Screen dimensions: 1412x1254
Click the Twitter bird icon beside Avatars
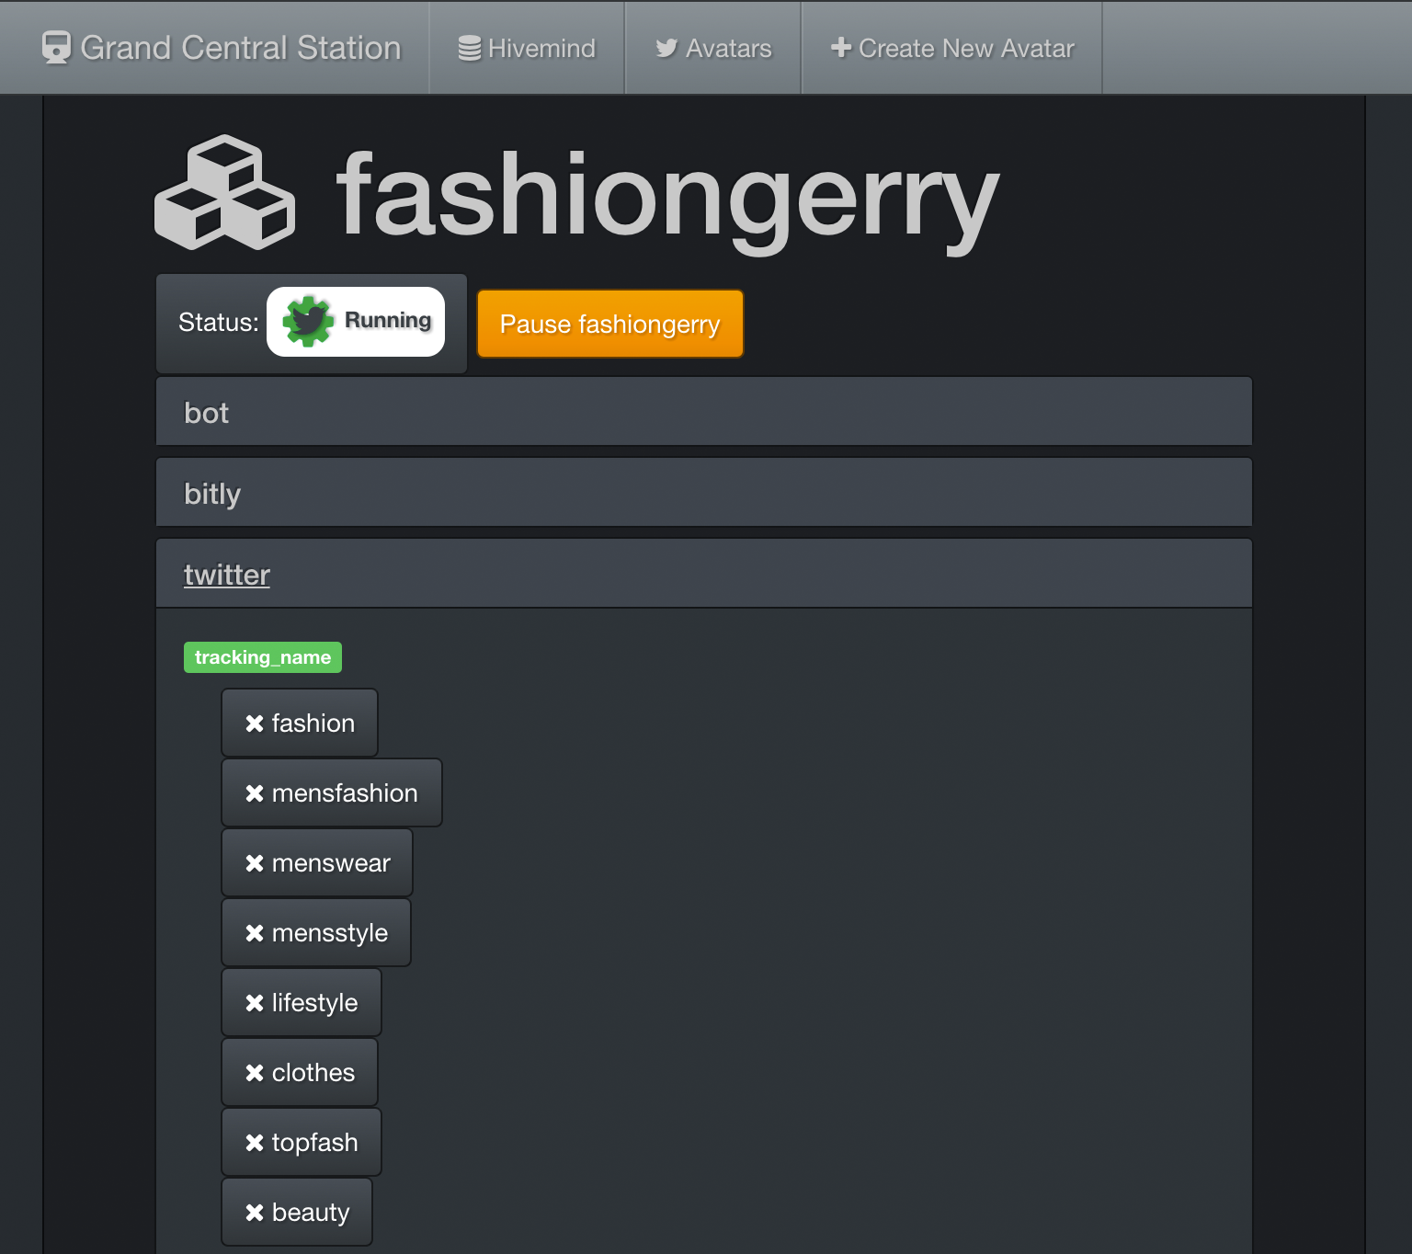(667, 49)
